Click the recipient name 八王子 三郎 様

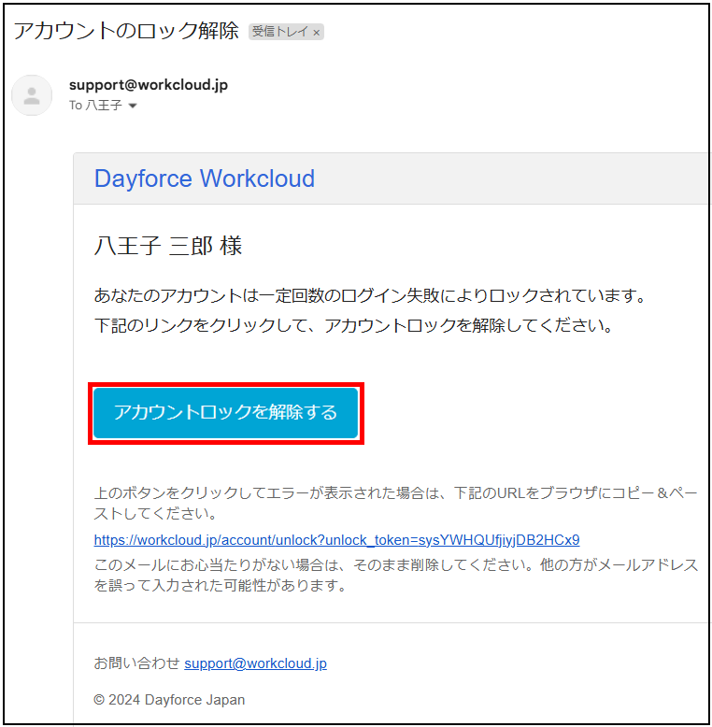[x=168, y=246]
